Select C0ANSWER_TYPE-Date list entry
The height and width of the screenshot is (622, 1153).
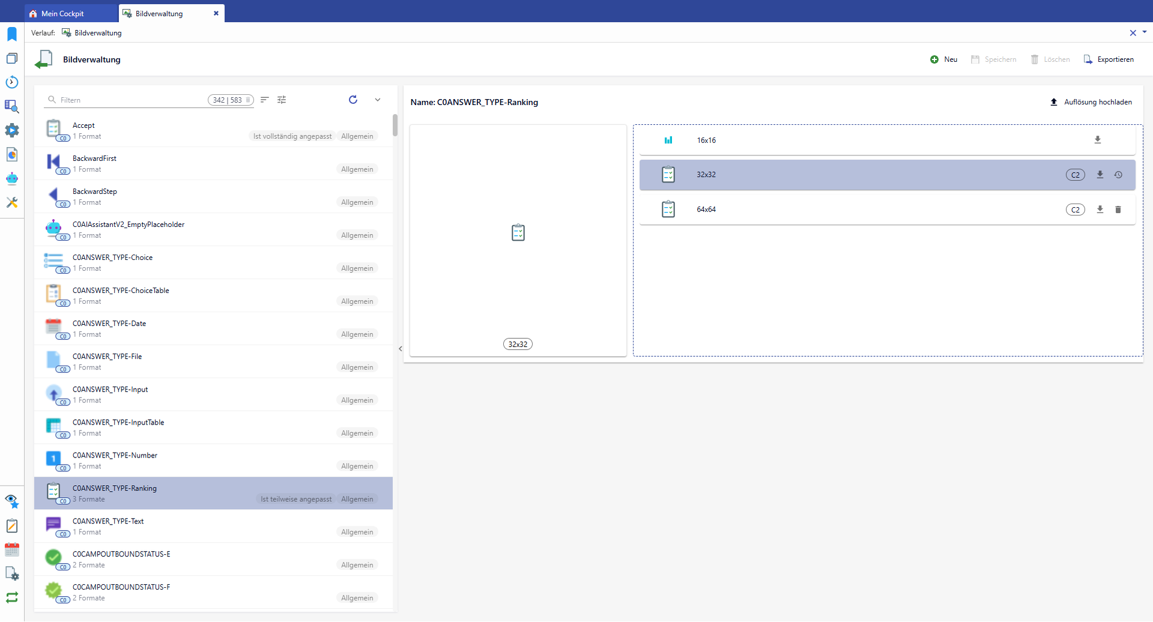coord(213,328)
